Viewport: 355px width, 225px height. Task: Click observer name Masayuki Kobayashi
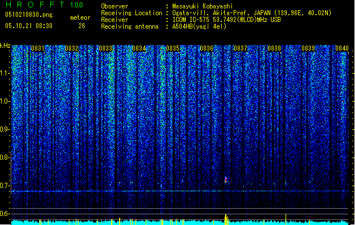click(203, 6)
